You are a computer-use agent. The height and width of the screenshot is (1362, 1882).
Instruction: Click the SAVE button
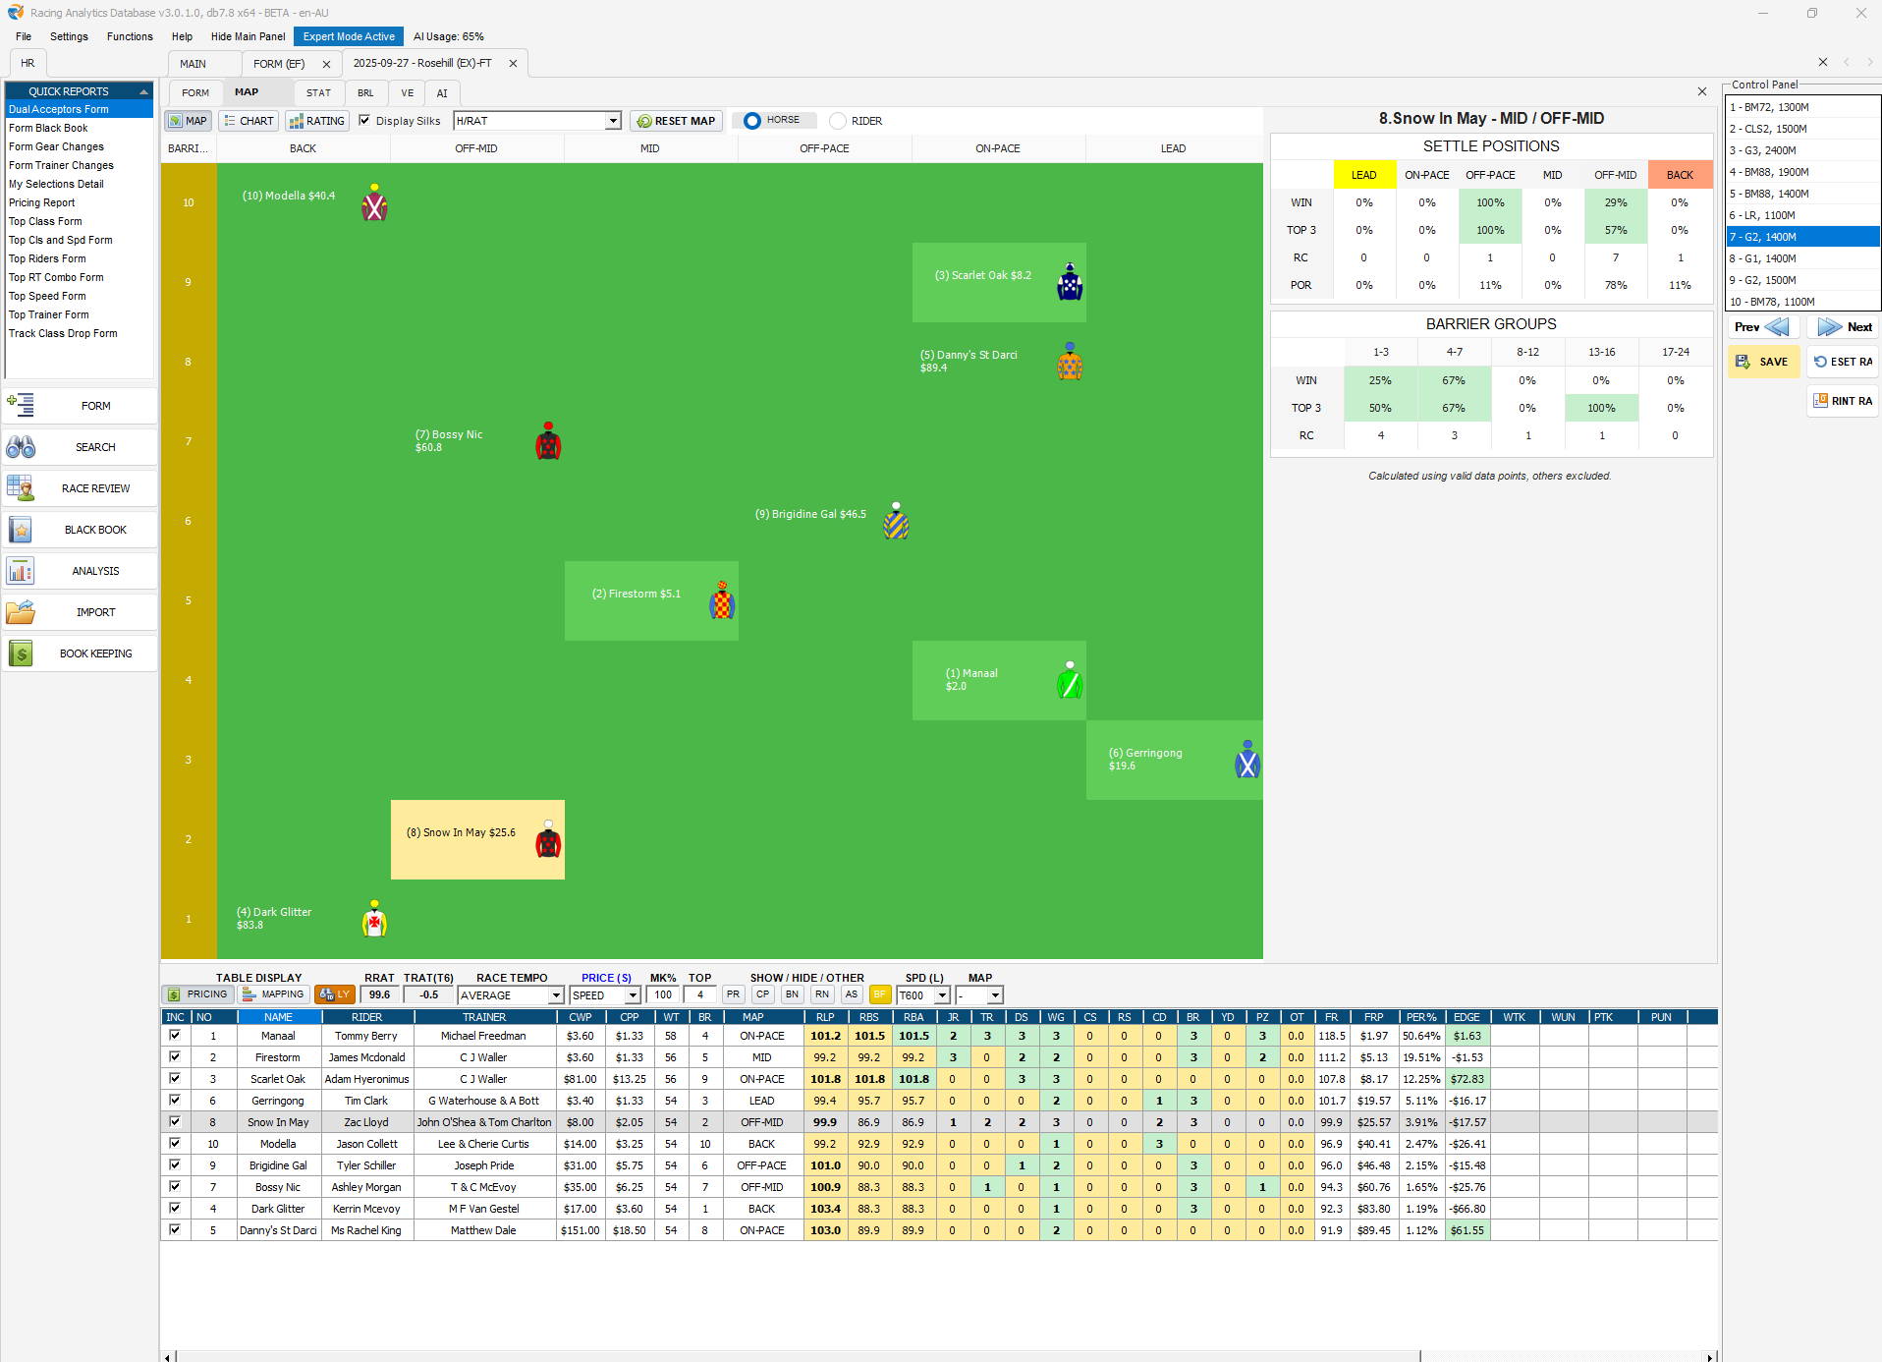(1763, 362)
